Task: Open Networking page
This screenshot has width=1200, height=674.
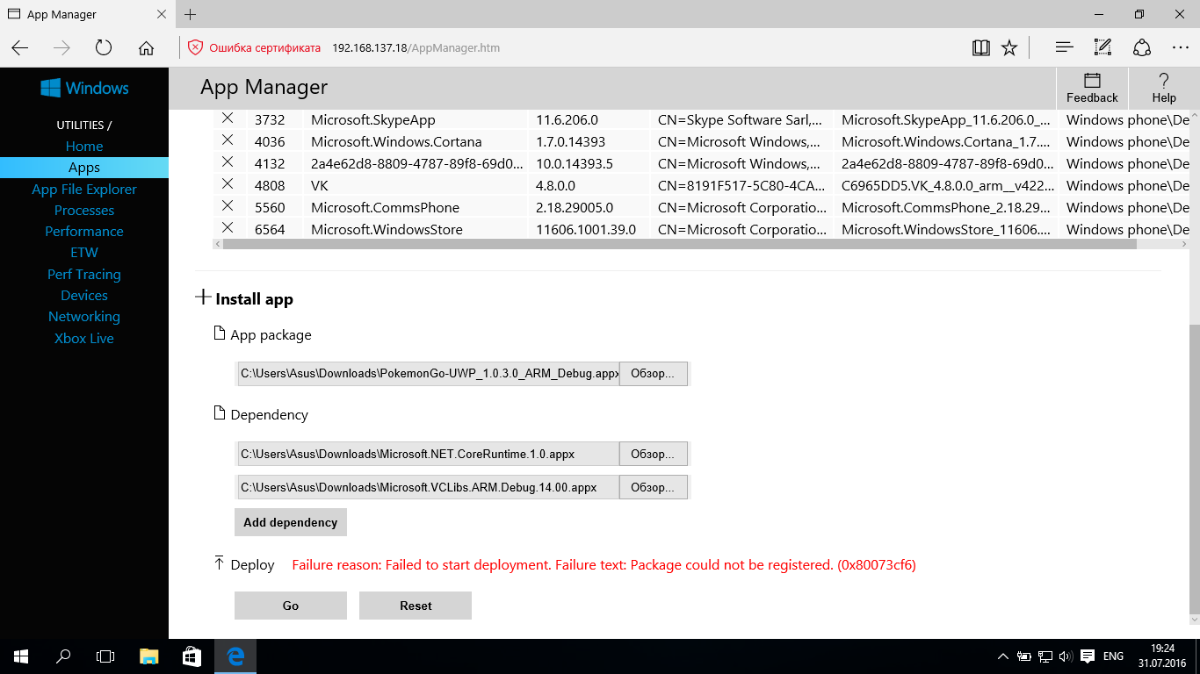Action: coord(84,316)
